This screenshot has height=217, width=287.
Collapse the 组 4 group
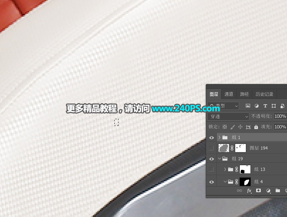click(225, 182)
